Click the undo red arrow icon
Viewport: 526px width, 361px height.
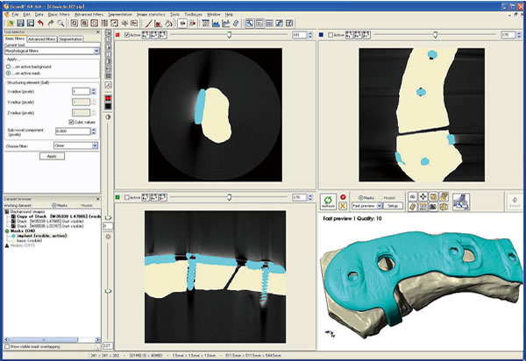point(40,23)
